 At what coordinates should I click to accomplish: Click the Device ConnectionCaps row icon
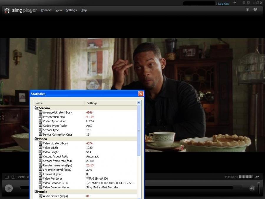pyautogui.click(x=41, y=134)
